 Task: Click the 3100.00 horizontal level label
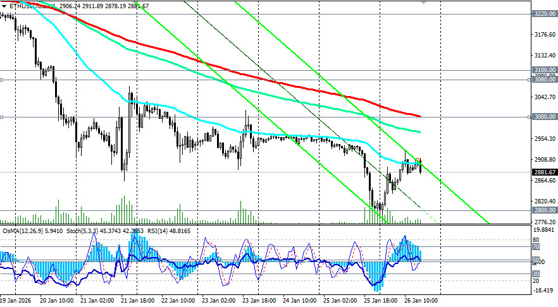544,70
